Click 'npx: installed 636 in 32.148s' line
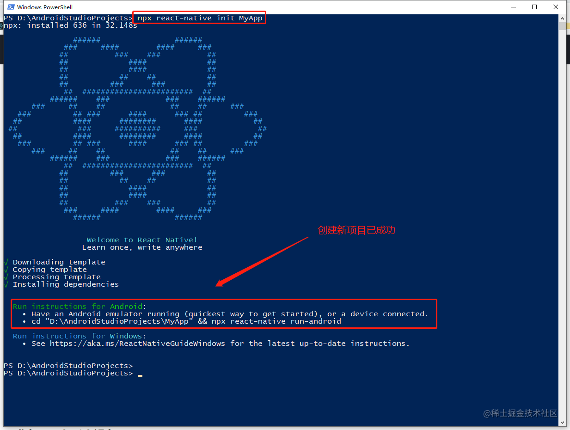Viewport: 570px width, 430px height. pos(70,25)
